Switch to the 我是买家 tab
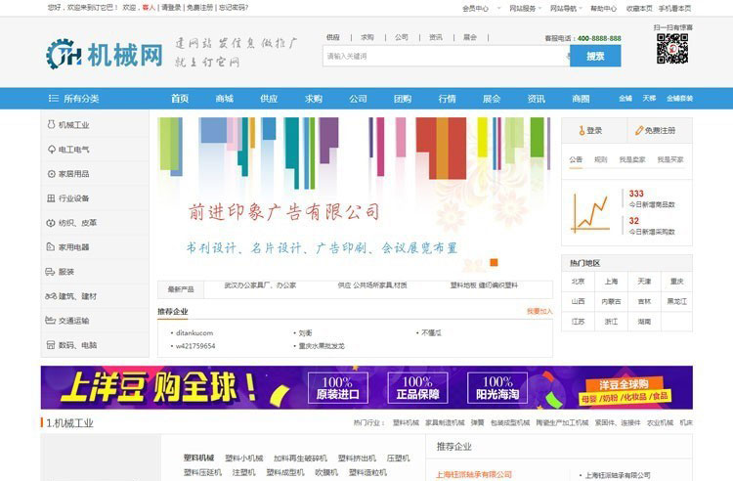Image resolution: width=733 pixels, height=481 pixels. pyautogui.click(x=669, y=159)
